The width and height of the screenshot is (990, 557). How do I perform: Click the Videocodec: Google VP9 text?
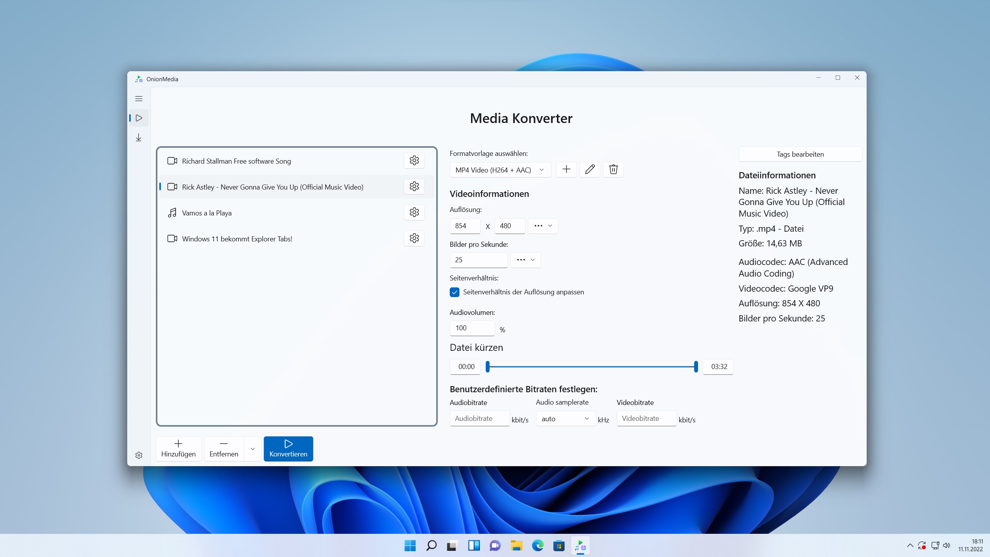click(786, 289)
